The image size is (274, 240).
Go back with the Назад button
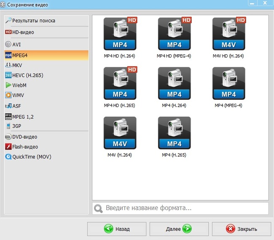click(x=117, y=229)
